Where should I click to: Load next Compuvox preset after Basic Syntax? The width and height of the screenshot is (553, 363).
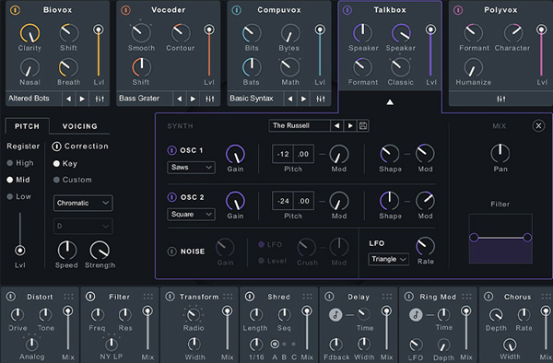303,99
